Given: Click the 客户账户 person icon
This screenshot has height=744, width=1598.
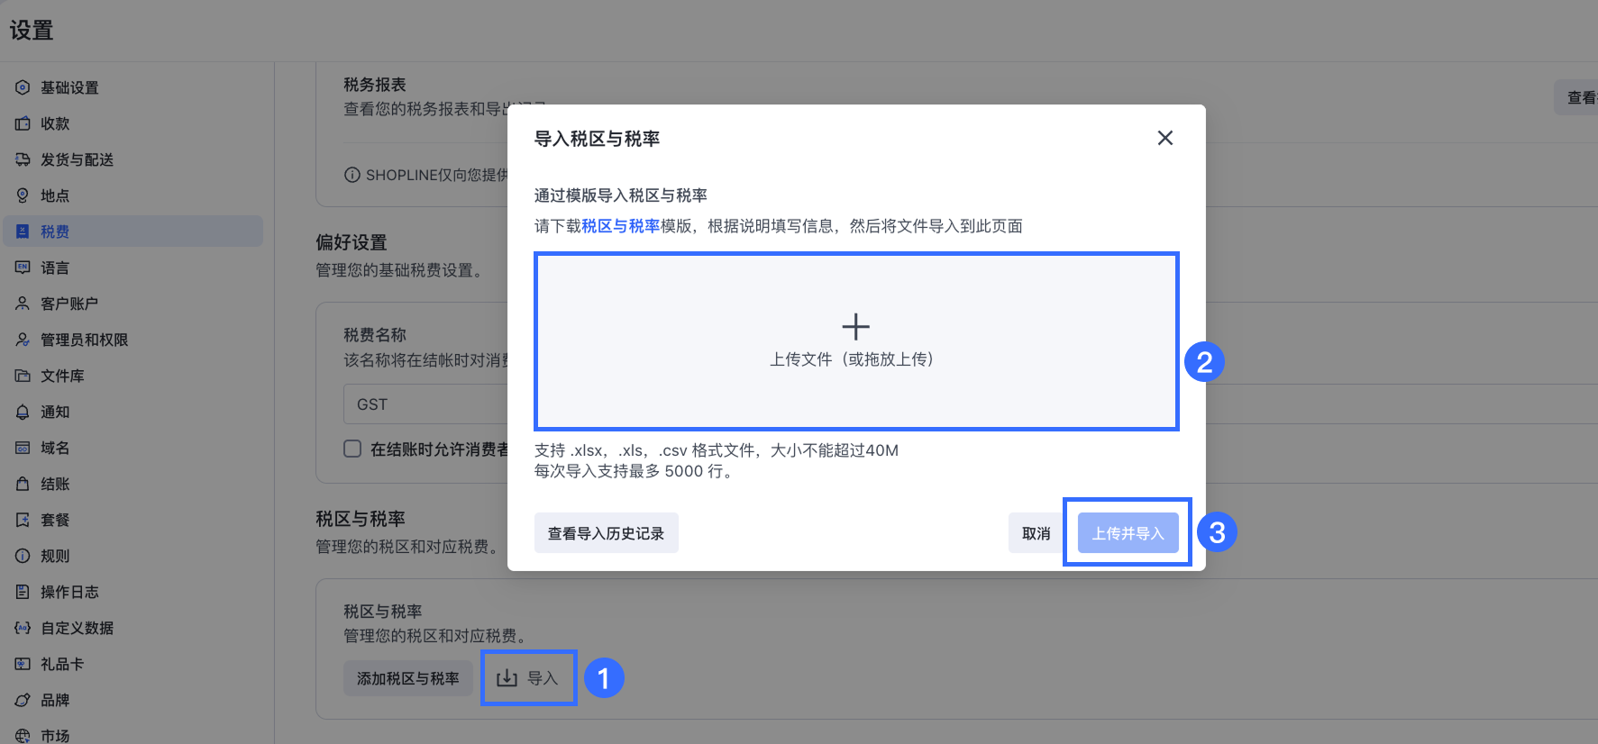Looking at the screenshot, I should pos(23,304).
